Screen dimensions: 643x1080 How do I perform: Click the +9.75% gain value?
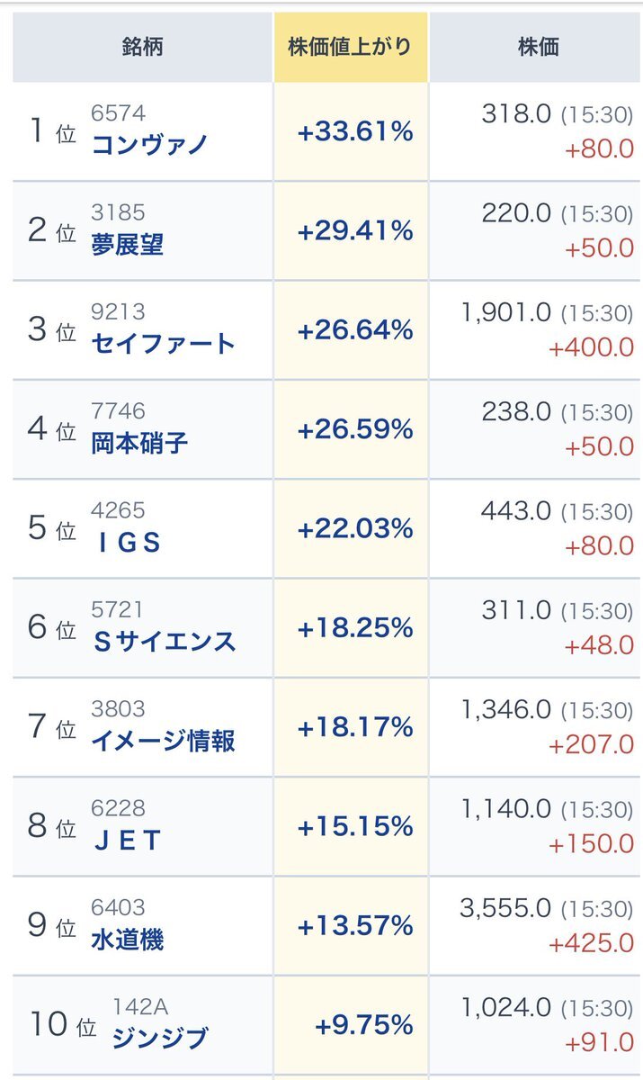coord(363,1025)
